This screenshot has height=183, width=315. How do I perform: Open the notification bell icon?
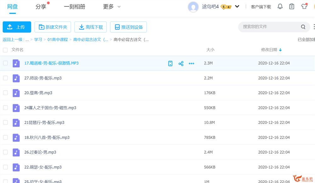[x=280, y=7]
